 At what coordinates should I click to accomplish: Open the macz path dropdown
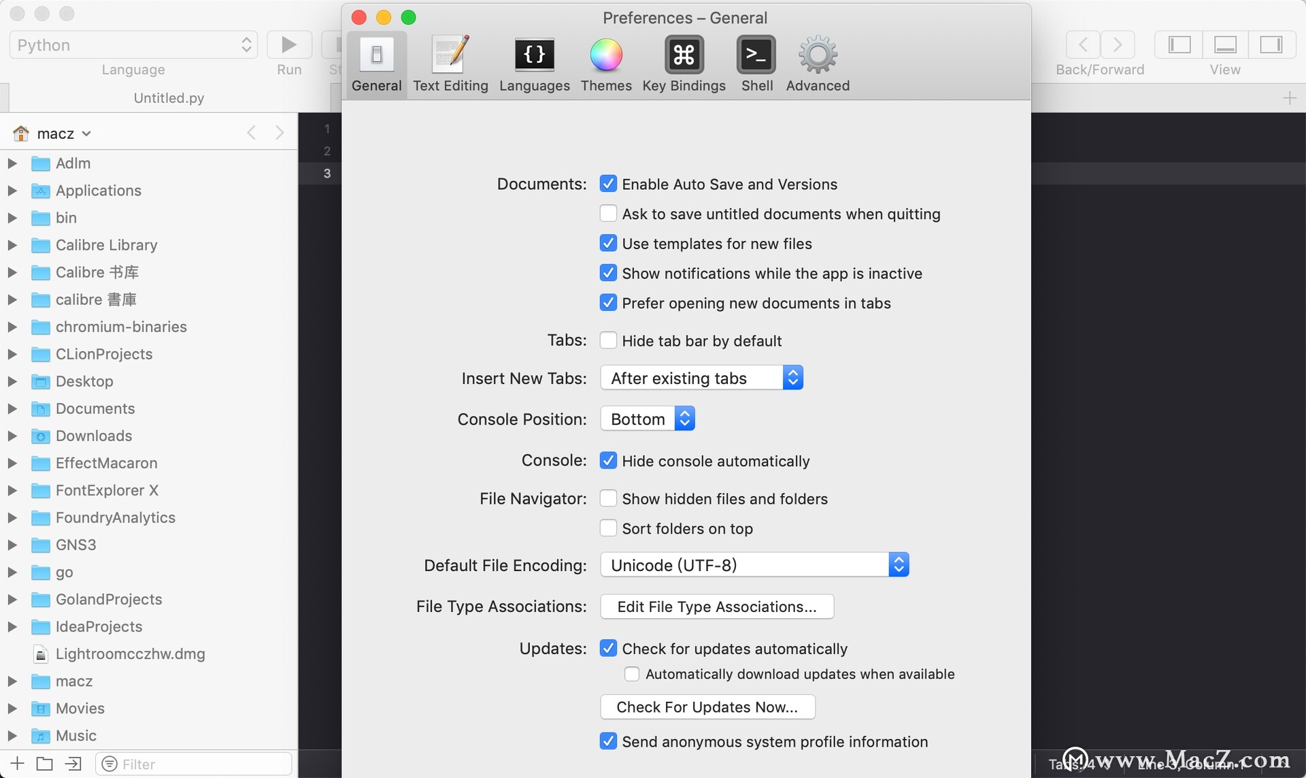click(x=64, y=133)
